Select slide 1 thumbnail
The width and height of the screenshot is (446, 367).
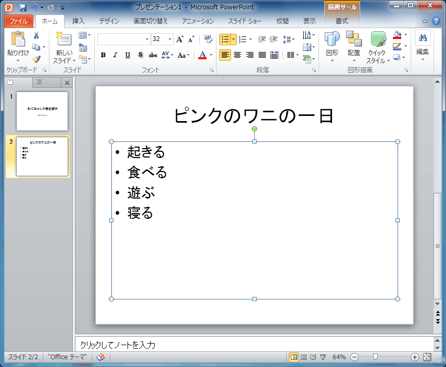pyautogui.click(x=42, y=111)
